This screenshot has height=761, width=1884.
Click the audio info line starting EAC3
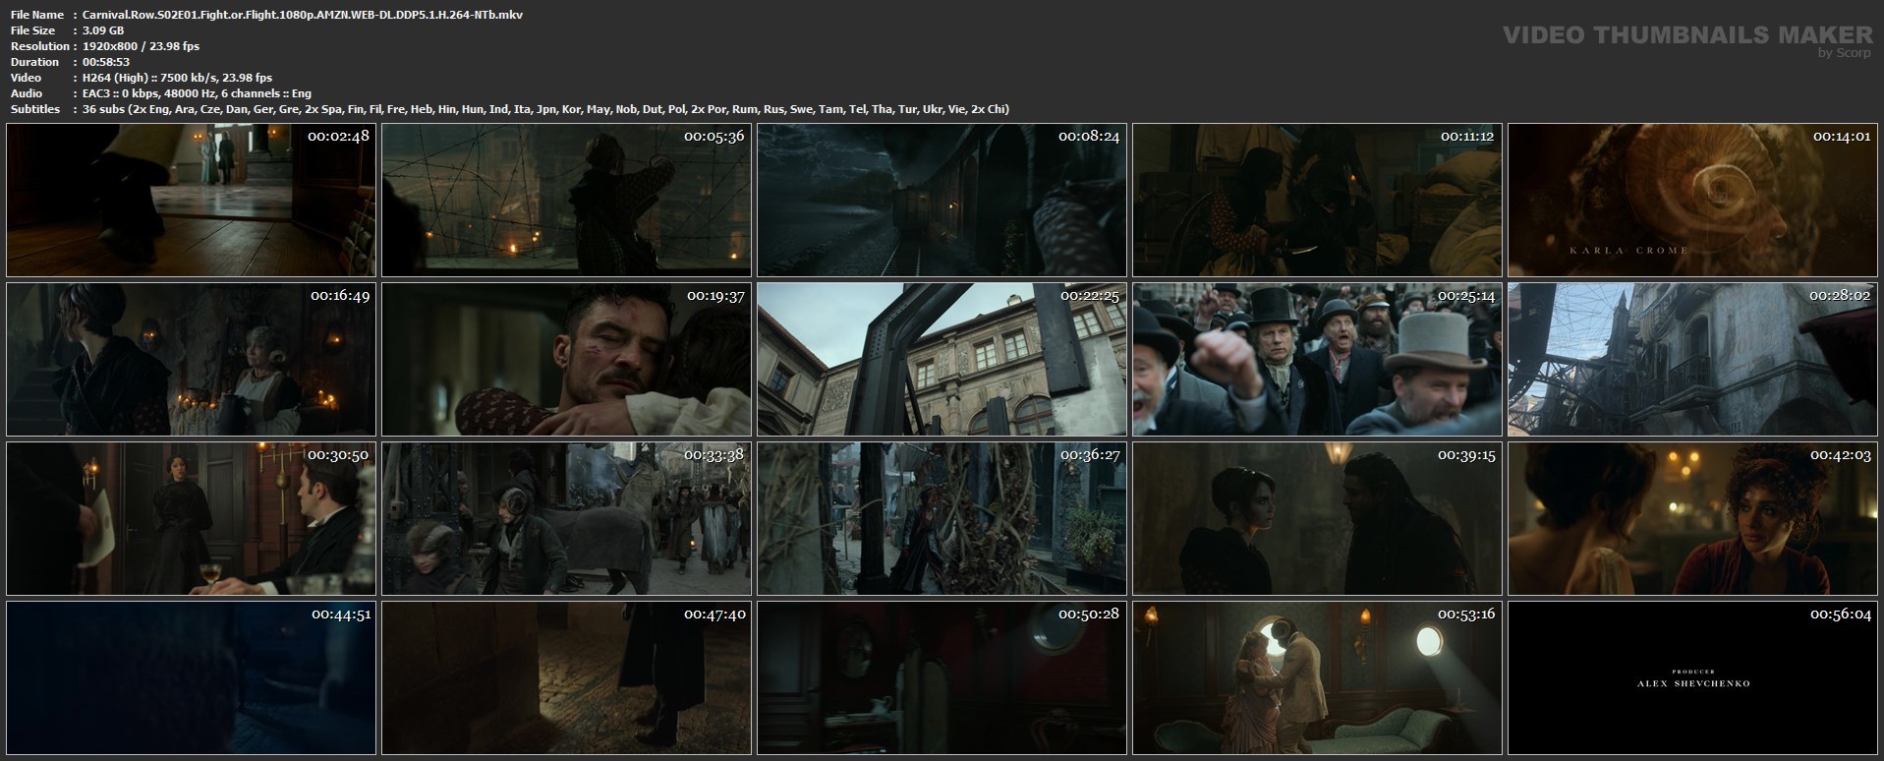click(198, 93)
